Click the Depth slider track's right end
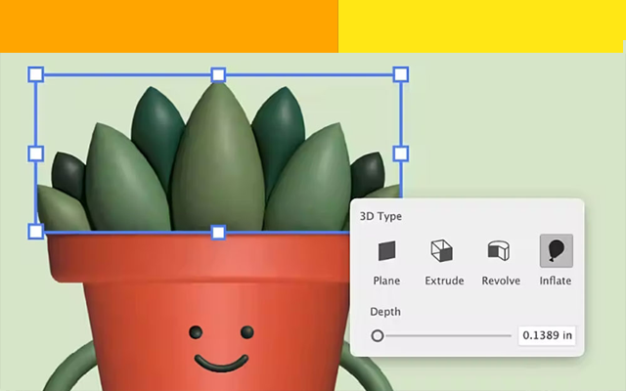Image resolution: width=626 pixels, height=391 pixels. point(509,336)
